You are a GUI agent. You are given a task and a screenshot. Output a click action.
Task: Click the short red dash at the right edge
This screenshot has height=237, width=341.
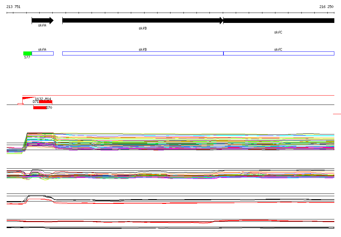coord(337,114)
